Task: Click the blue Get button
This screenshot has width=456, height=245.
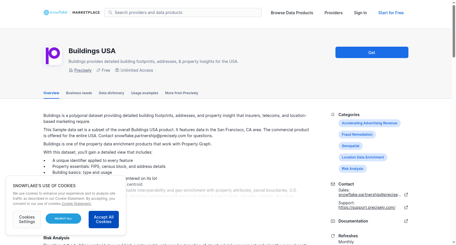Action: [x=372, y=52]
